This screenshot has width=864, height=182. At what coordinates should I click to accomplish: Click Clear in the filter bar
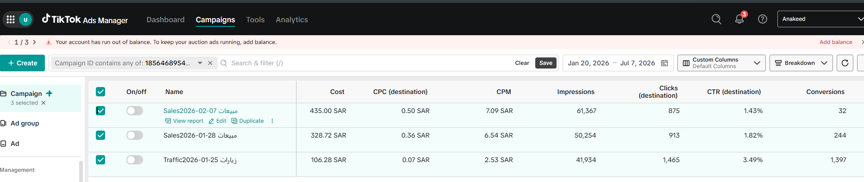pyautogui.click(x=522, y=63)
